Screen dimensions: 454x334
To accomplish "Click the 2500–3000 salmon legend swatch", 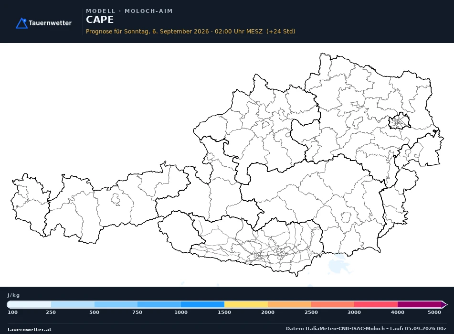I will (x=333, y=304).
